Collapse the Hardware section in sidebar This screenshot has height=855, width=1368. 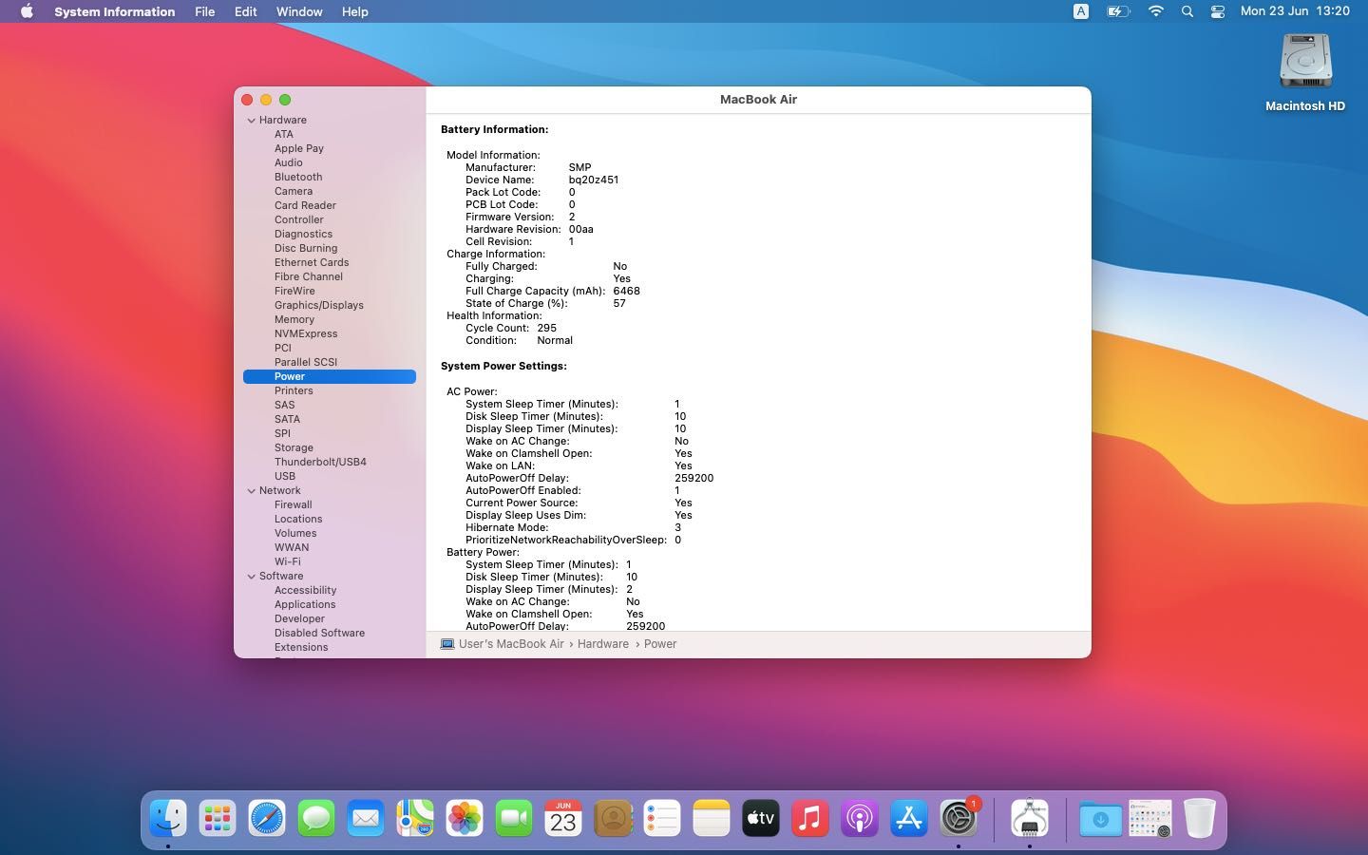(252, 121)
